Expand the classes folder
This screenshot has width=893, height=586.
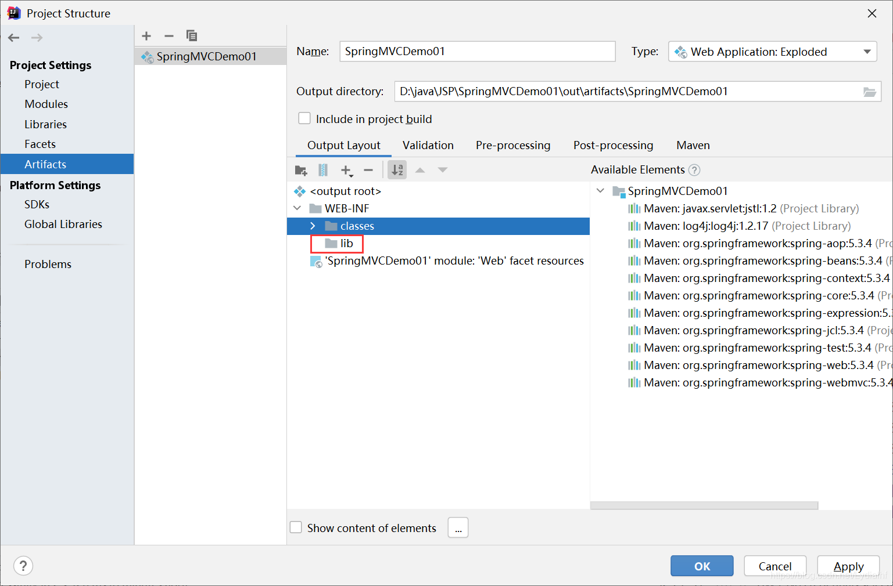click(313, 226)
